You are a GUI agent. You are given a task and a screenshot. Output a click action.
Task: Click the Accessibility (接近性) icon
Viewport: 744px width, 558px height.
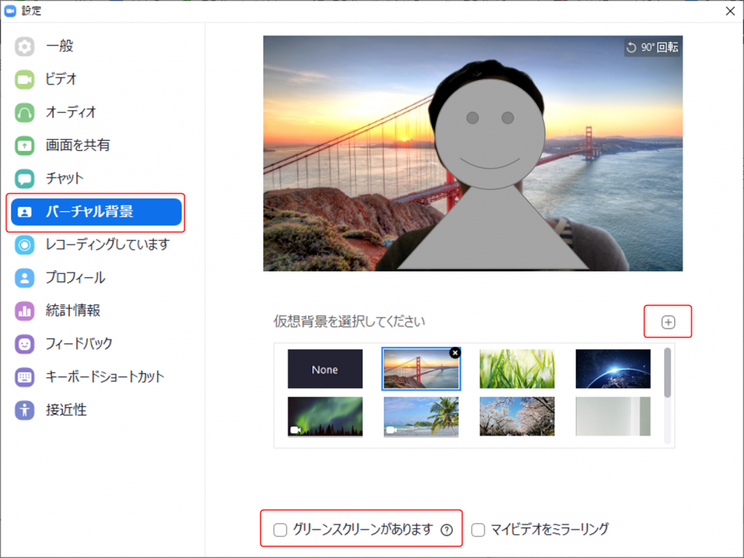tap(25, 411)
